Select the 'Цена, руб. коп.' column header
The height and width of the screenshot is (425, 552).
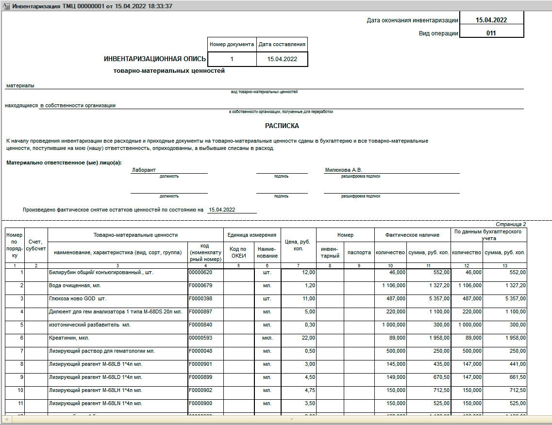coord(299,245)
